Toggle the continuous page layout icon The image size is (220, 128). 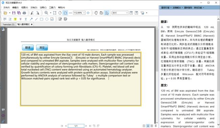(148, 126)
